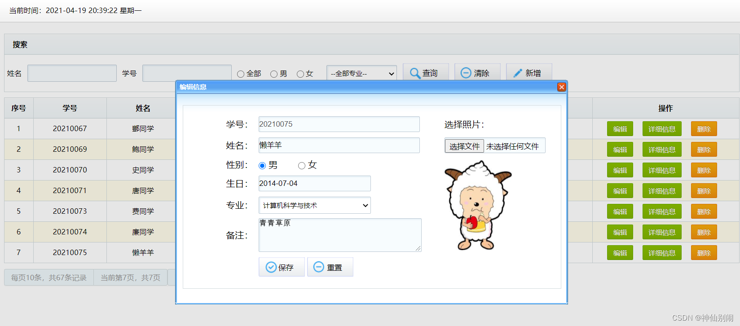This screenshot has height=326, width=740.
Task: Select the 男 radio in search filter
Action: (274, 74)
